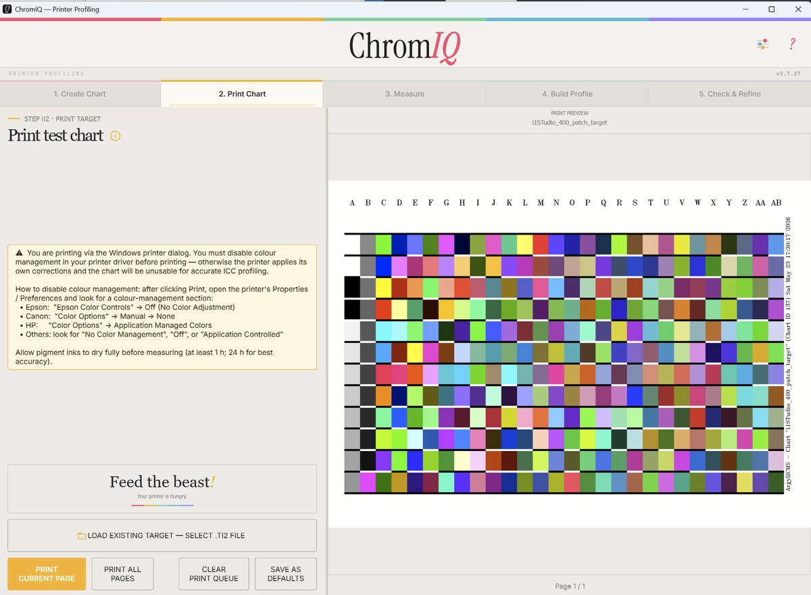
Task: Close the ChromIQ window
Action: (798, 9)
